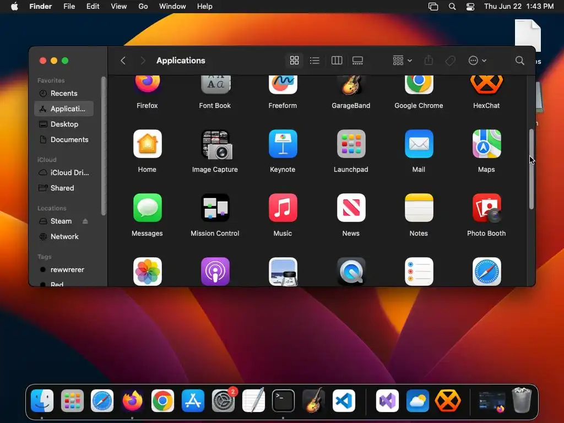The width and height of the screenshot is (564, 423).
Task: Select the Messages app icon
Action: 148,208
